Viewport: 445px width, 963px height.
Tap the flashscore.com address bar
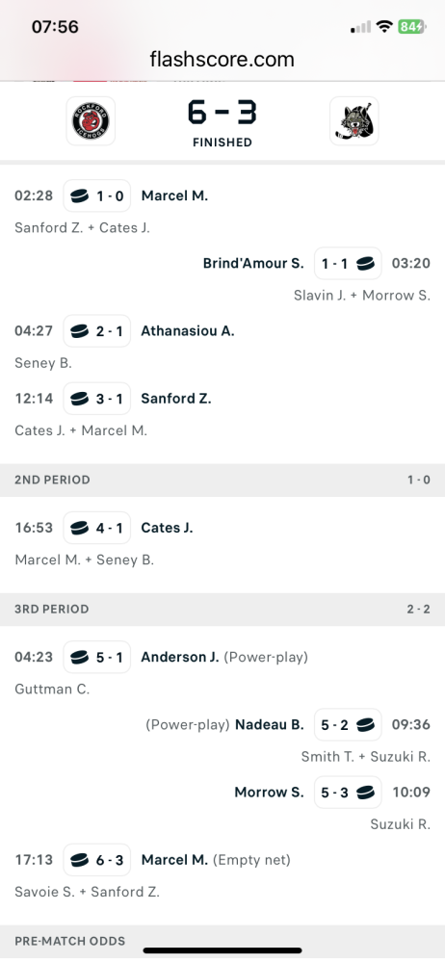point(222,60)
